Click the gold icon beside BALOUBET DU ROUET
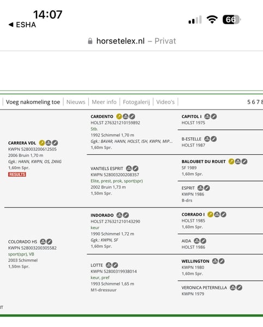Viewport: 263px width, 327px height. pos(231,161)
